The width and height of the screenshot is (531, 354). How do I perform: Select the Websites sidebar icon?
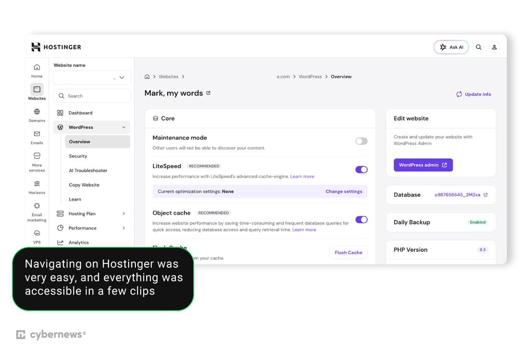coord(37,89)
